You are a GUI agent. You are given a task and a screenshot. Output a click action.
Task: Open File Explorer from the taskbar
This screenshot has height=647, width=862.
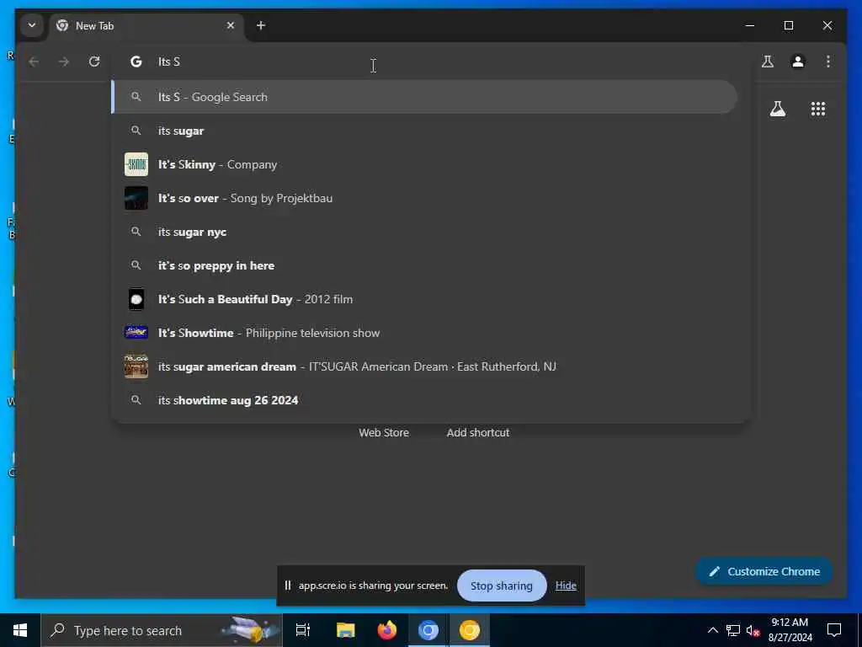[345, 630]
